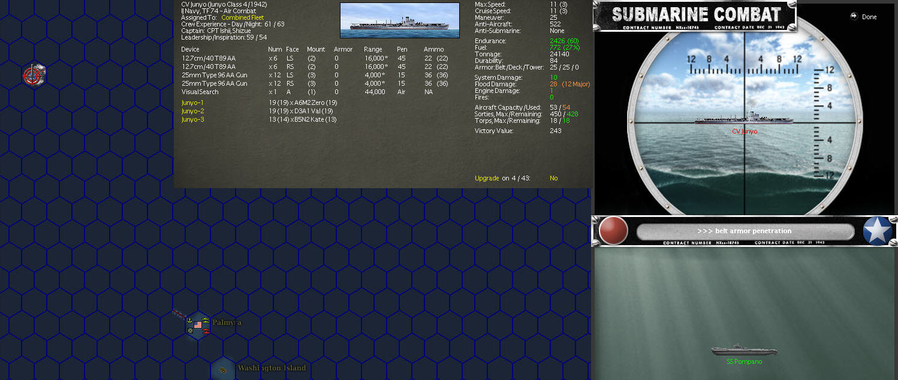Image resolution: width=898 pixels, height=380 pixels.
Task: Click the Palmyra map label
Action: coord(227,322)
